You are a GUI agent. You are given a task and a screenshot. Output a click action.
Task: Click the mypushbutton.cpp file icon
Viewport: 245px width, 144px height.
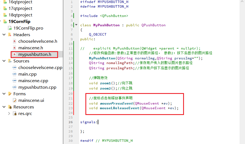(x=15, y=87)
